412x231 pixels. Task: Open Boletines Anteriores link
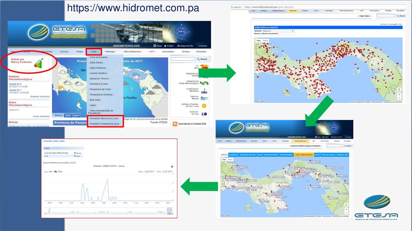[40, 96]
